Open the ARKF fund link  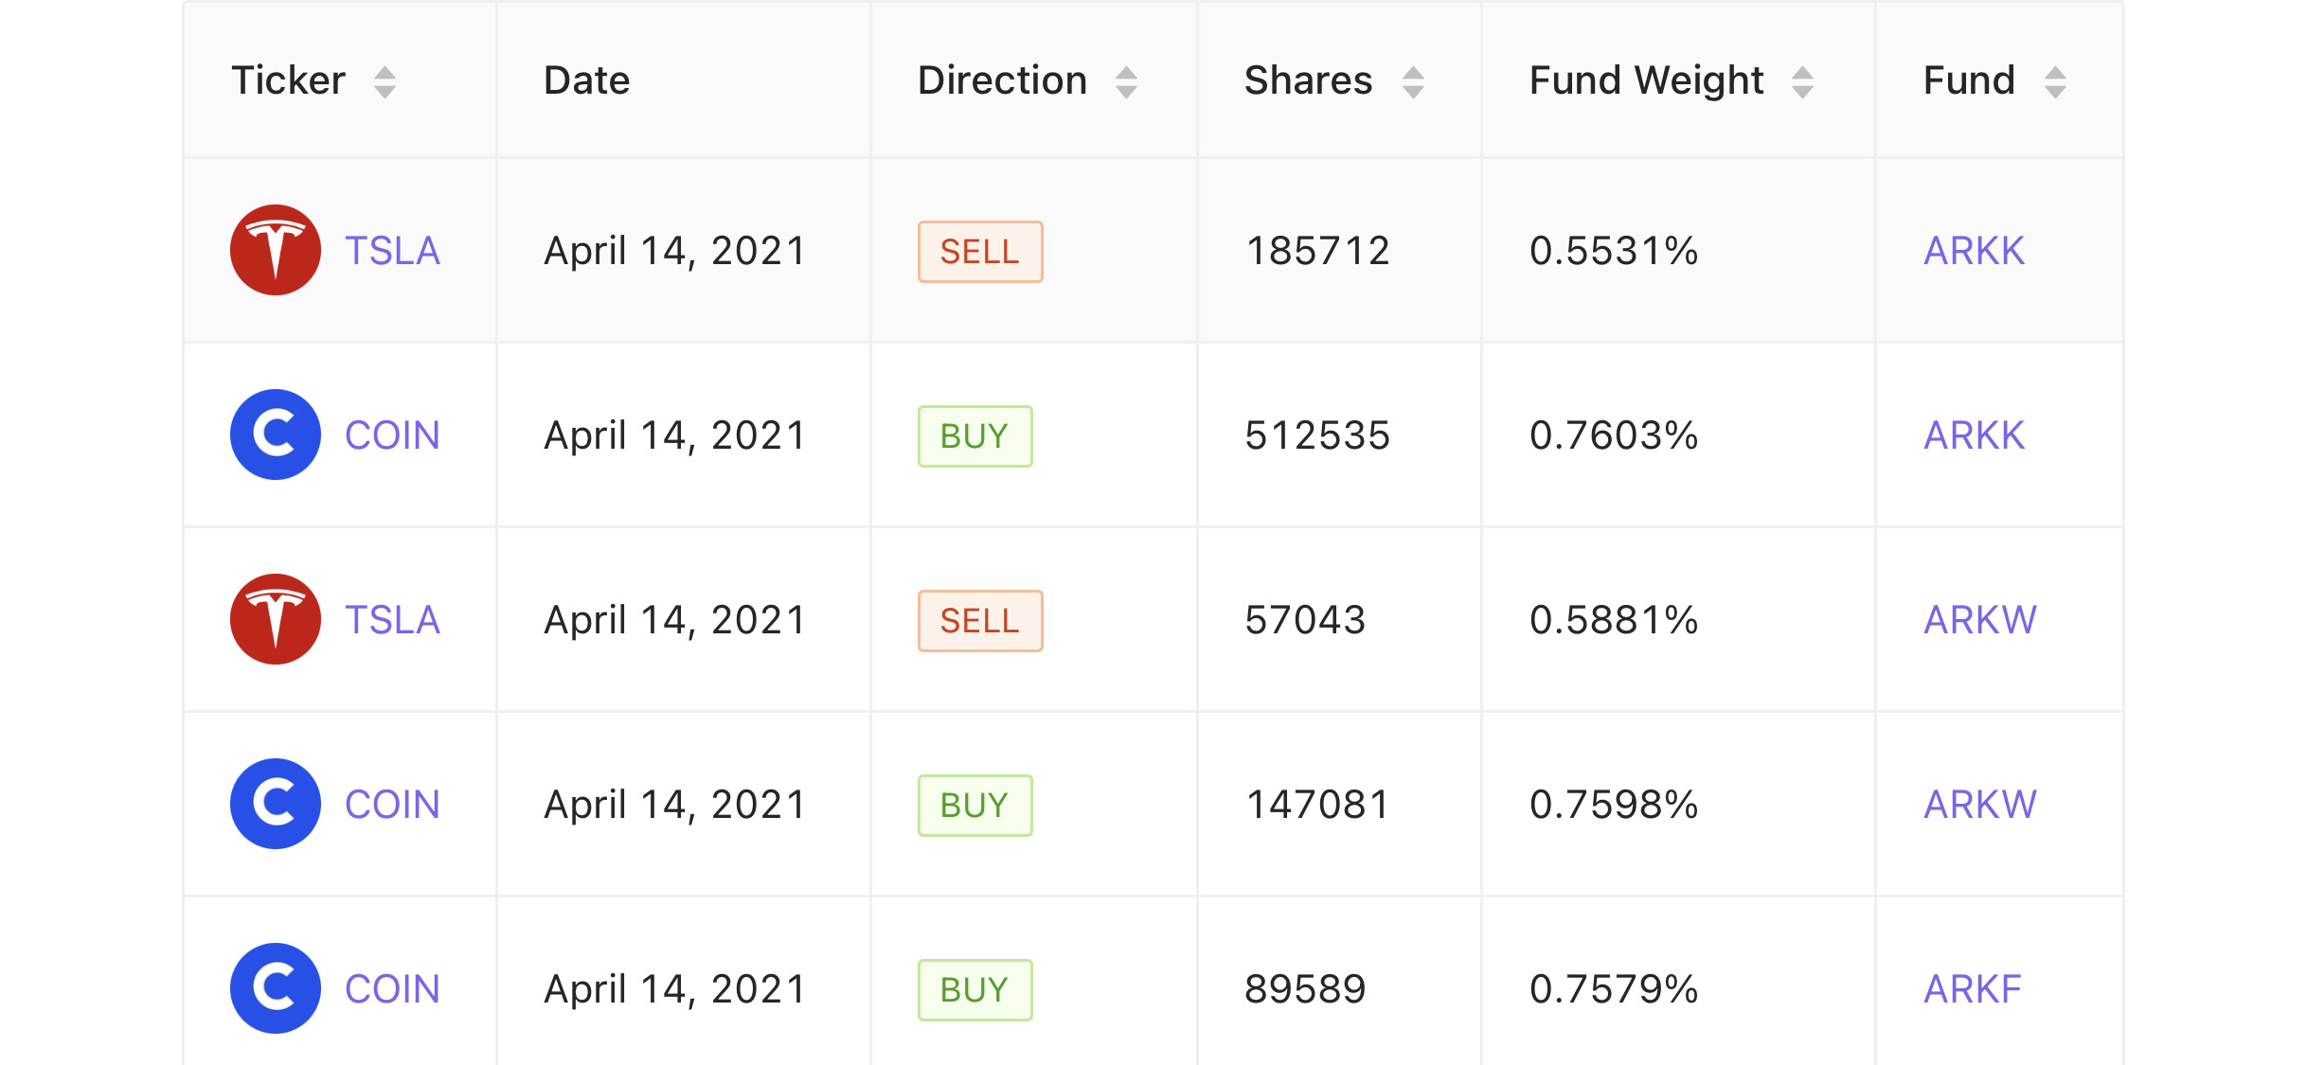coord(1972,989)
